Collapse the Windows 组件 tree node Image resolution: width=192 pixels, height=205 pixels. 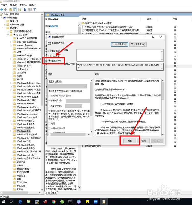[x=8, y=35]
